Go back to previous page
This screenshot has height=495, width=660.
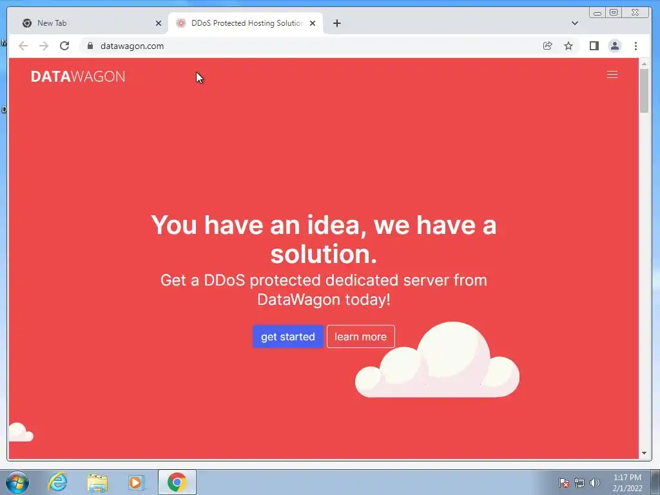[x=23, y=46]
